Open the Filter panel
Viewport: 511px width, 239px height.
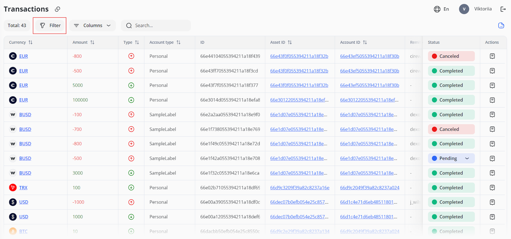coord(50,26)
